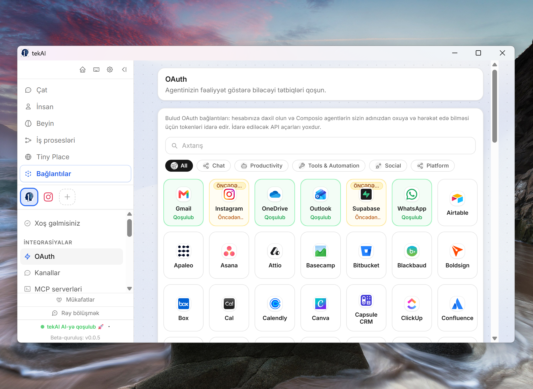This screenshot has width=533, height=389.
Task: Go to the home icon in sidebar header
Action: click(x=83, y=70)
